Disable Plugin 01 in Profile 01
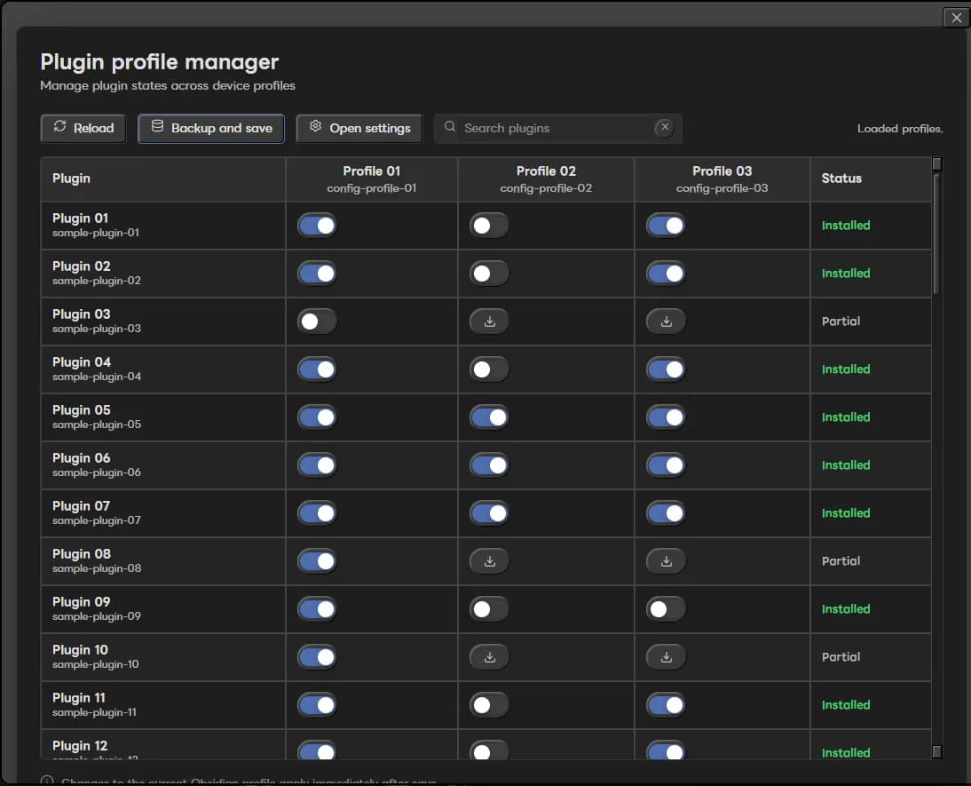This screenshot has width=971, height=786. 317,225
